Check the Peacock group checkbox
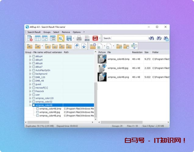This screenshot has height=152, width=194. pos(34,91)
